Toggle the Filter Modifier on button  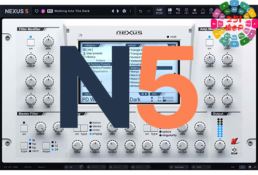click(31, 42)
